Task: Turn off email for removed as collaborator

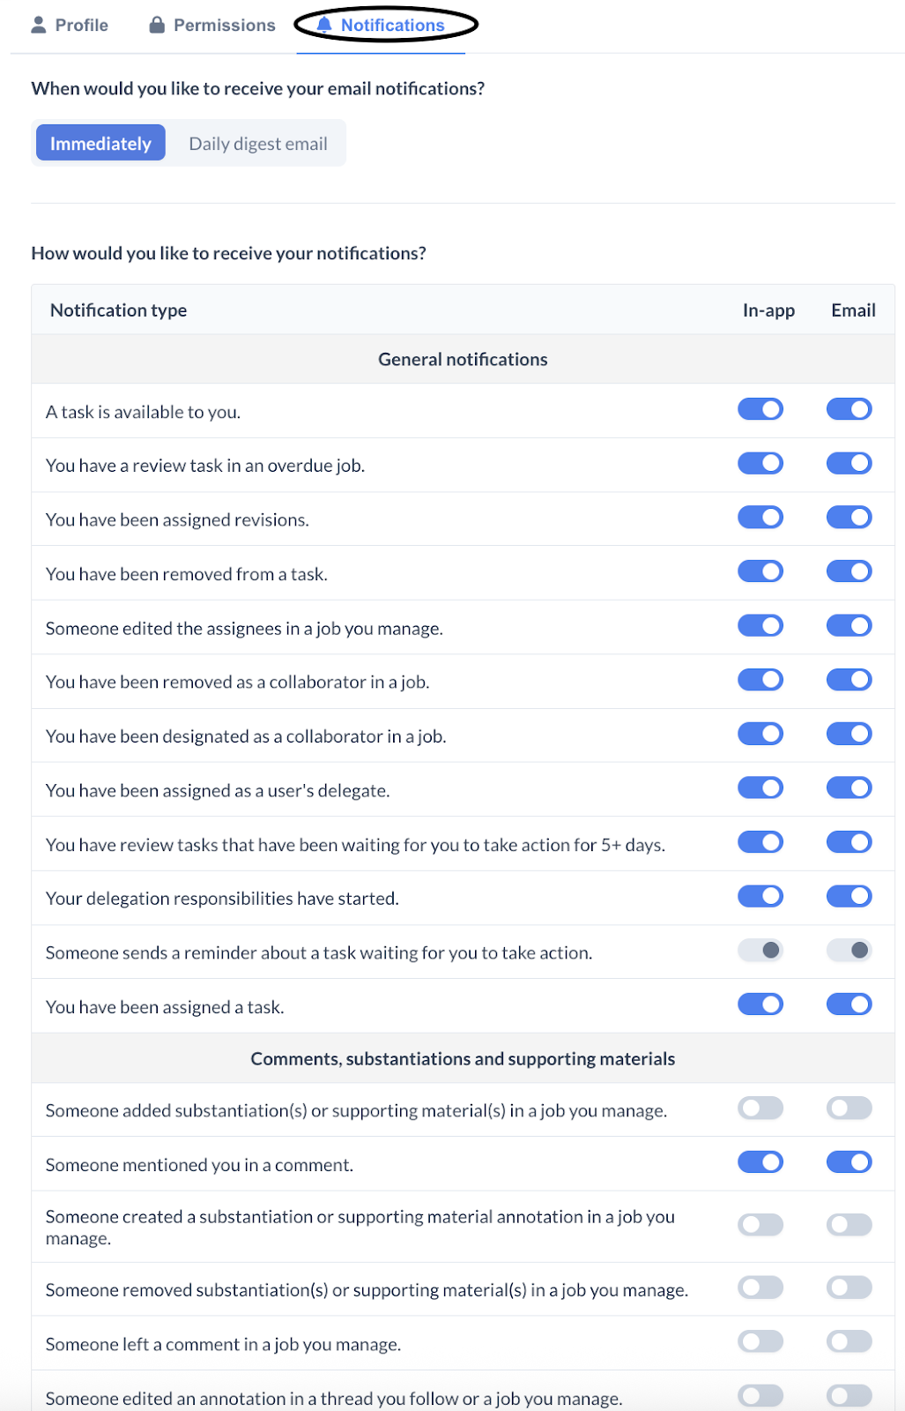Action: (849, 680)
